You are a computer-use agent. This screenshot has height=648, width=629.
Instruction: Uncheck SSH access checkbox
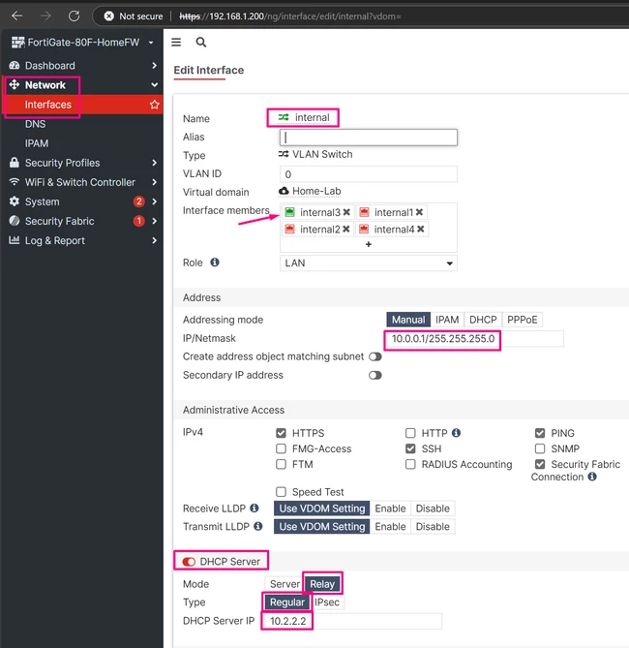(410, 448)
